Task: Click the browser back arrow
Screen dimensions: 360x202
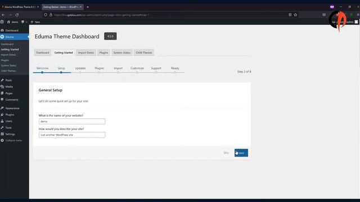Action: pyautogui.click(x=3, y=15)
